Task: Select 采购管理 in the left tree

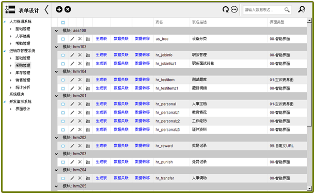Action: click(x=23, y=65)
